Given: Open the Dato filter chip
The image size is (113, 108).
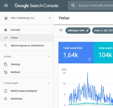Looking at the screenshot, I should click(103, 31).
